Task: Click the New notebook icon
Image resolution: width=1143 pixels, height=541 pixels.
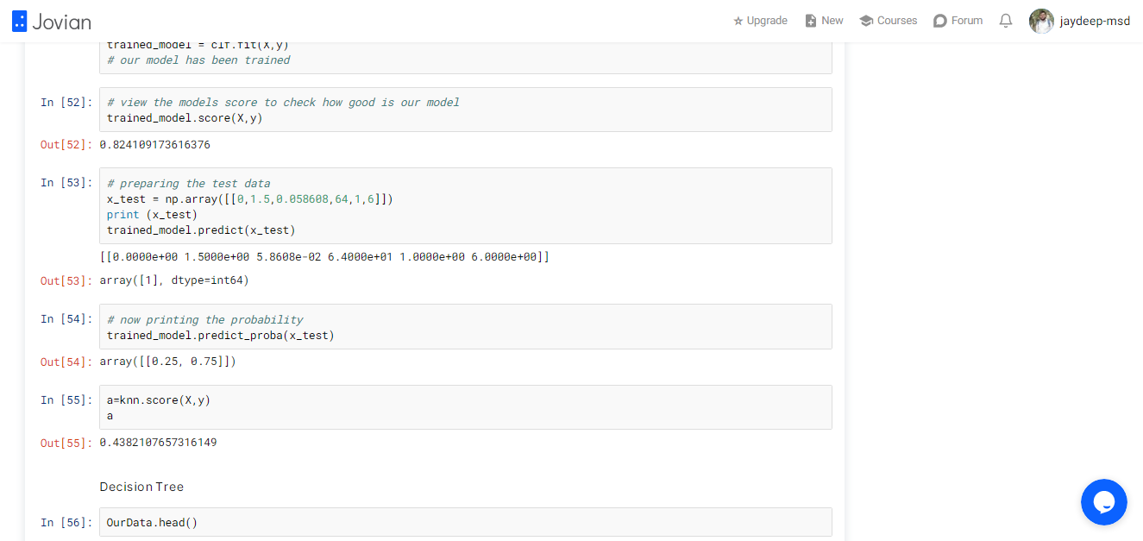Action: pyautogui.click(x=811, y=21)
